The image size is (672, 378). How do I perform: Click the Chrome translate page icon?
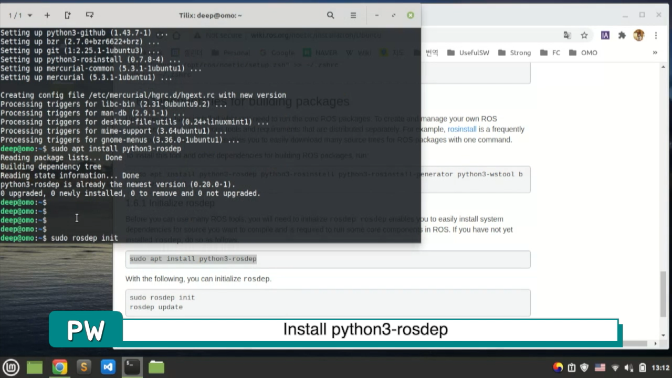point(568,35)
